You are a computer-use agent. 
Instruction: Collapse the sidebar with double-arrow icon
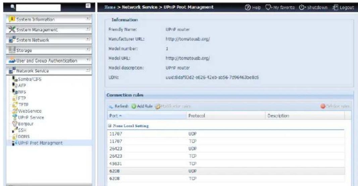(x=88, y=6)
